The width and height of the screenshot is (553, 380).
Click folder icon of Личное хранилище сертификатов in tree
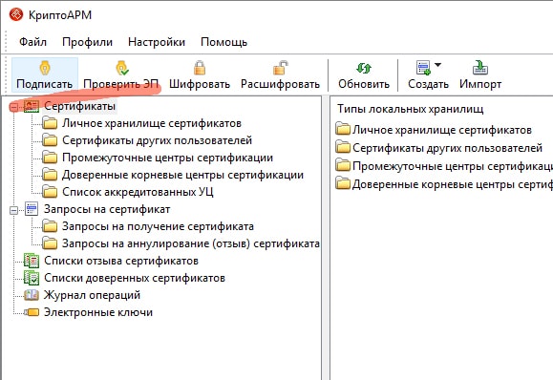(50, 123)
